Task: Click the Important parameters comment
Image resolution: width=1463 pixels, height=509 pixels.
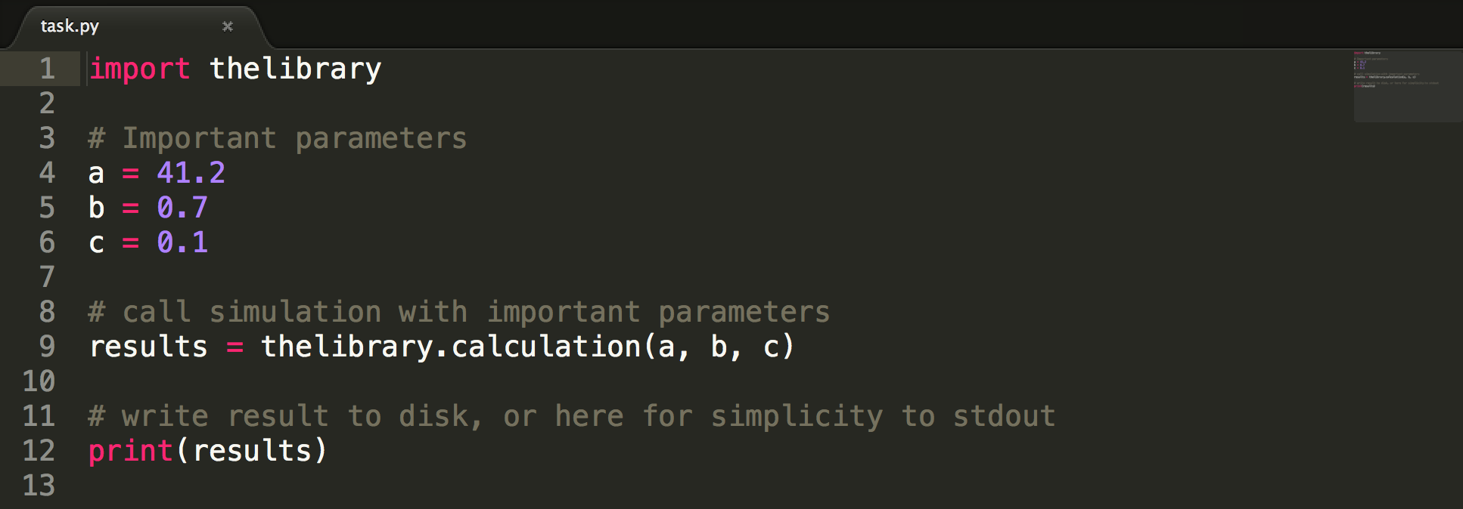Action: pyautogui.click(x=277, y=138)
